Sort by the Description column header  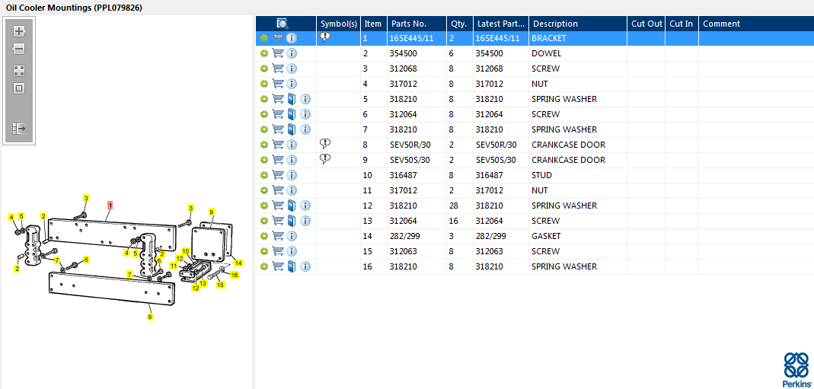coord(578,24)
